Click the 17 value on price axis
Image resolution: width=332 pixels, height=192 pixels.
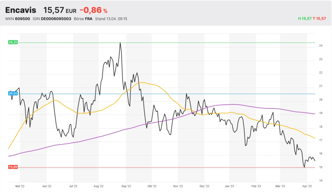point(321,140)
